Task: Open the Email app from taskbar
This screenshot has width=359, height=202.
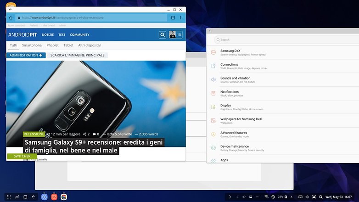Action: click(54, 196)
